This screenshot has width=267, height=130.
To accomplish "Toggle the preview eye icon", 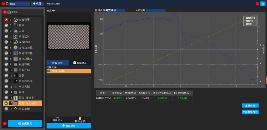I will 54,11.
